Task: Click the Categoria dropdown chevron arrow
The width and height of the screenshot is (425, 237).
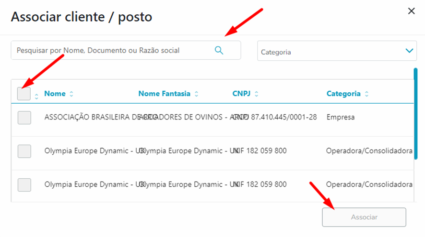Action: (409, 51)
